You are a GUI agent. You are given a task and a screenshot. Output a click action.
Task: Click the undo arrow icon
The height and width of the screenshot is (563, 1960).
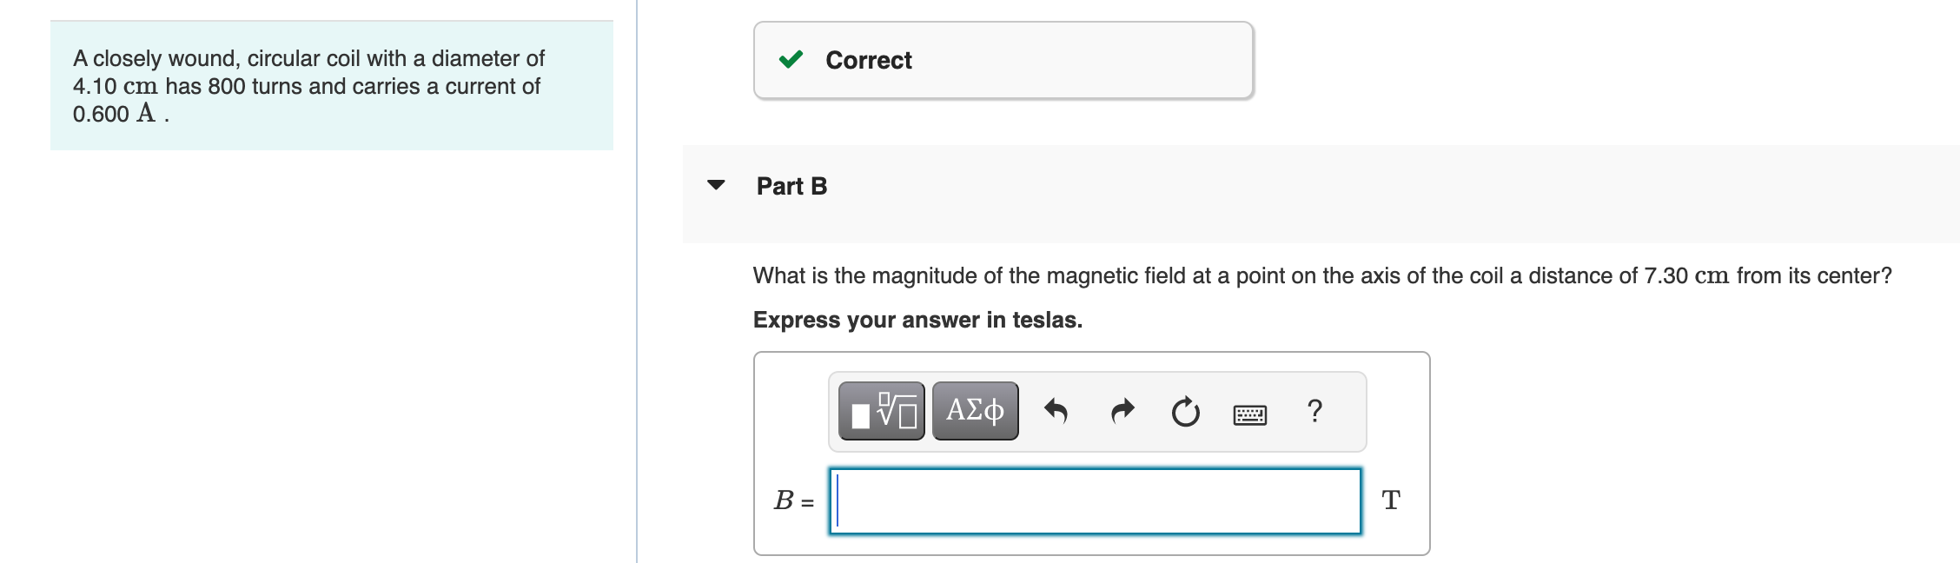[1056, 411]
